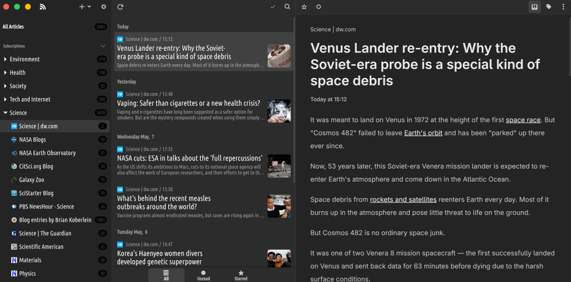Click the Physics feed icon
The image size is (571, 282).
pos(14,274)
